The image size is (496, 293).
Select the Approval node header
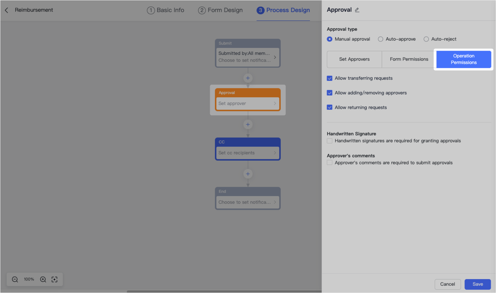click(x=248, y=93)
